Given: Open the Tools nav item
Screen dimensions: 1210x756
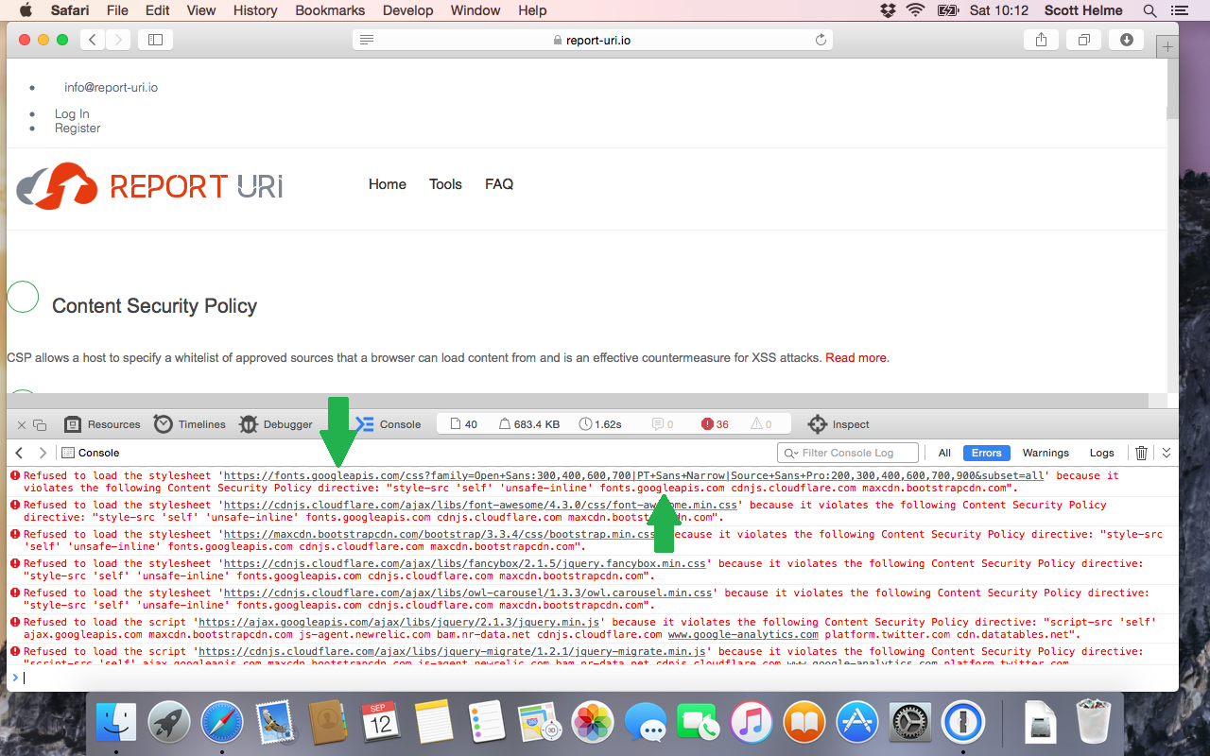Looking at the screenshot, I should click(445, 184).
